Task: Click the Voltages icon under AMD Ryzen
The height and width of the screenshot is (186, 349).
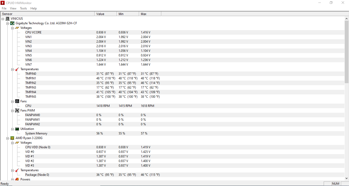Action: pyautogui.click(x=17, y=143)
